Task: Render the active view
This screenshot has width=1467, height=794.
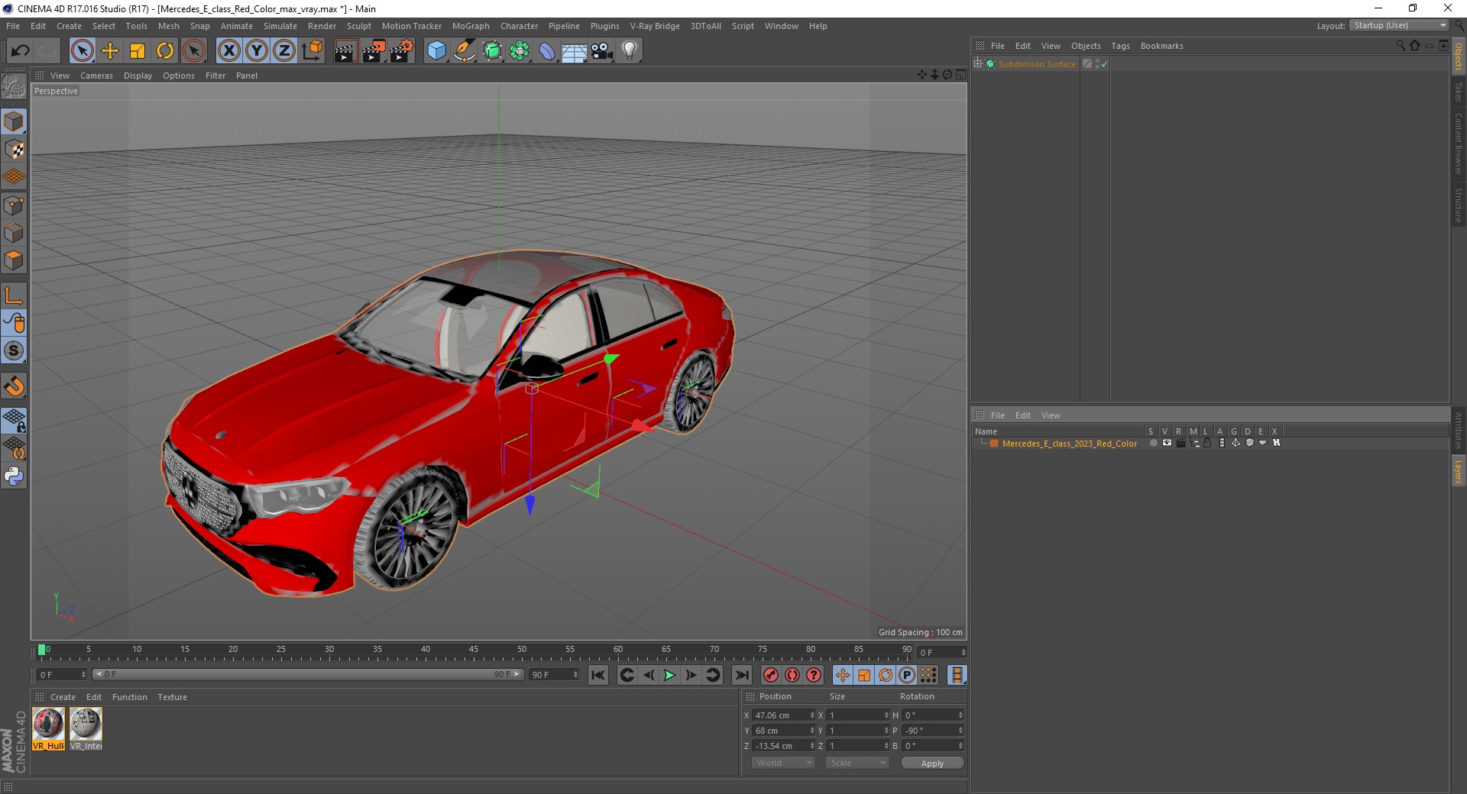Action: tap(345, 51)
